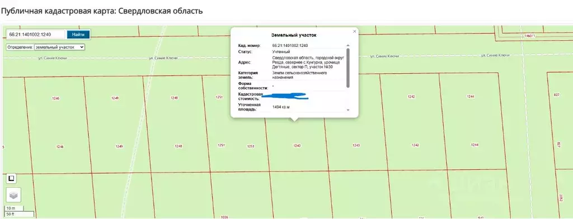Open the map layers panel icon

(13, 196)
